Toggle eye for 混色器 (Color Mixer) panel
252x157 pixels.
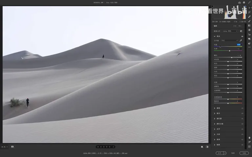[x=242, y=119]
